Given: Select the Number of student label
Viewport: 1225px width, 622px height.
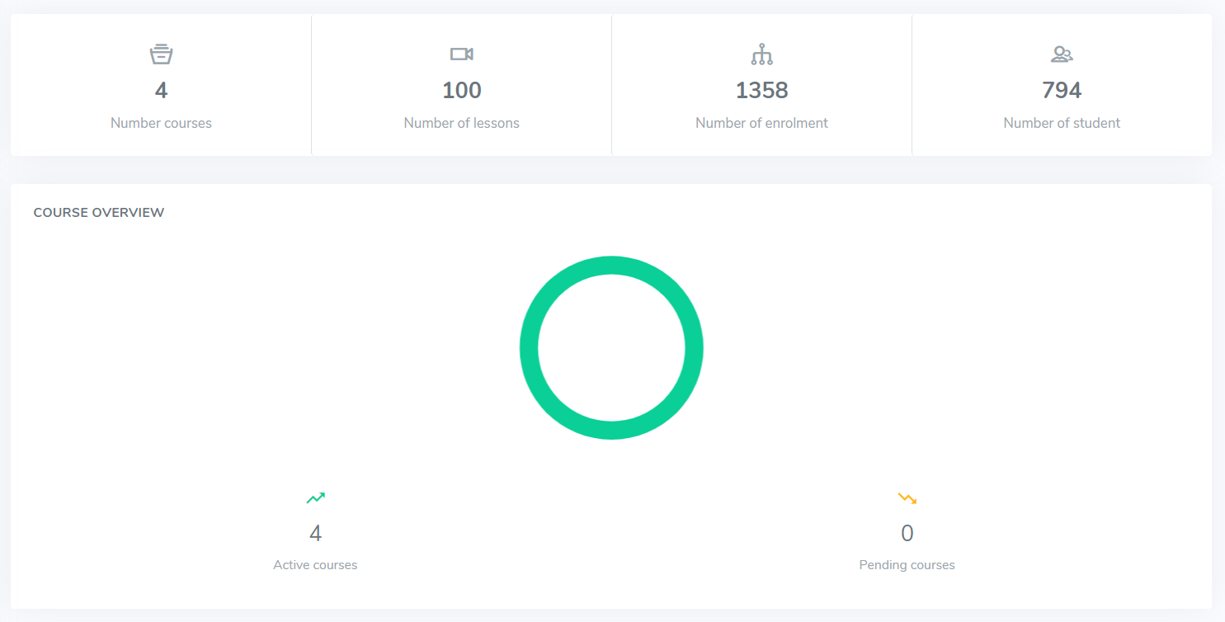Looking at the screenshot, I should coord(1062,123).
